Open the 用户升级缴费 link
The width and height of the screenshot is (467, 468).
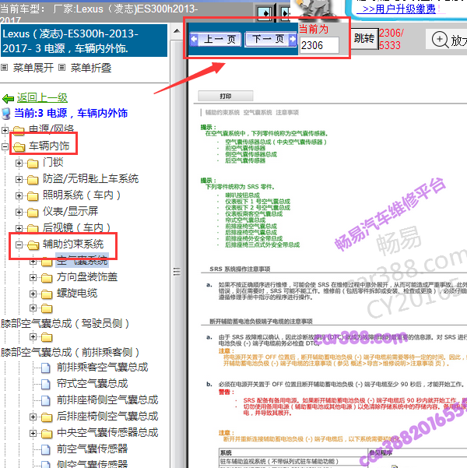pyautogui.click(x=399, y=9)
